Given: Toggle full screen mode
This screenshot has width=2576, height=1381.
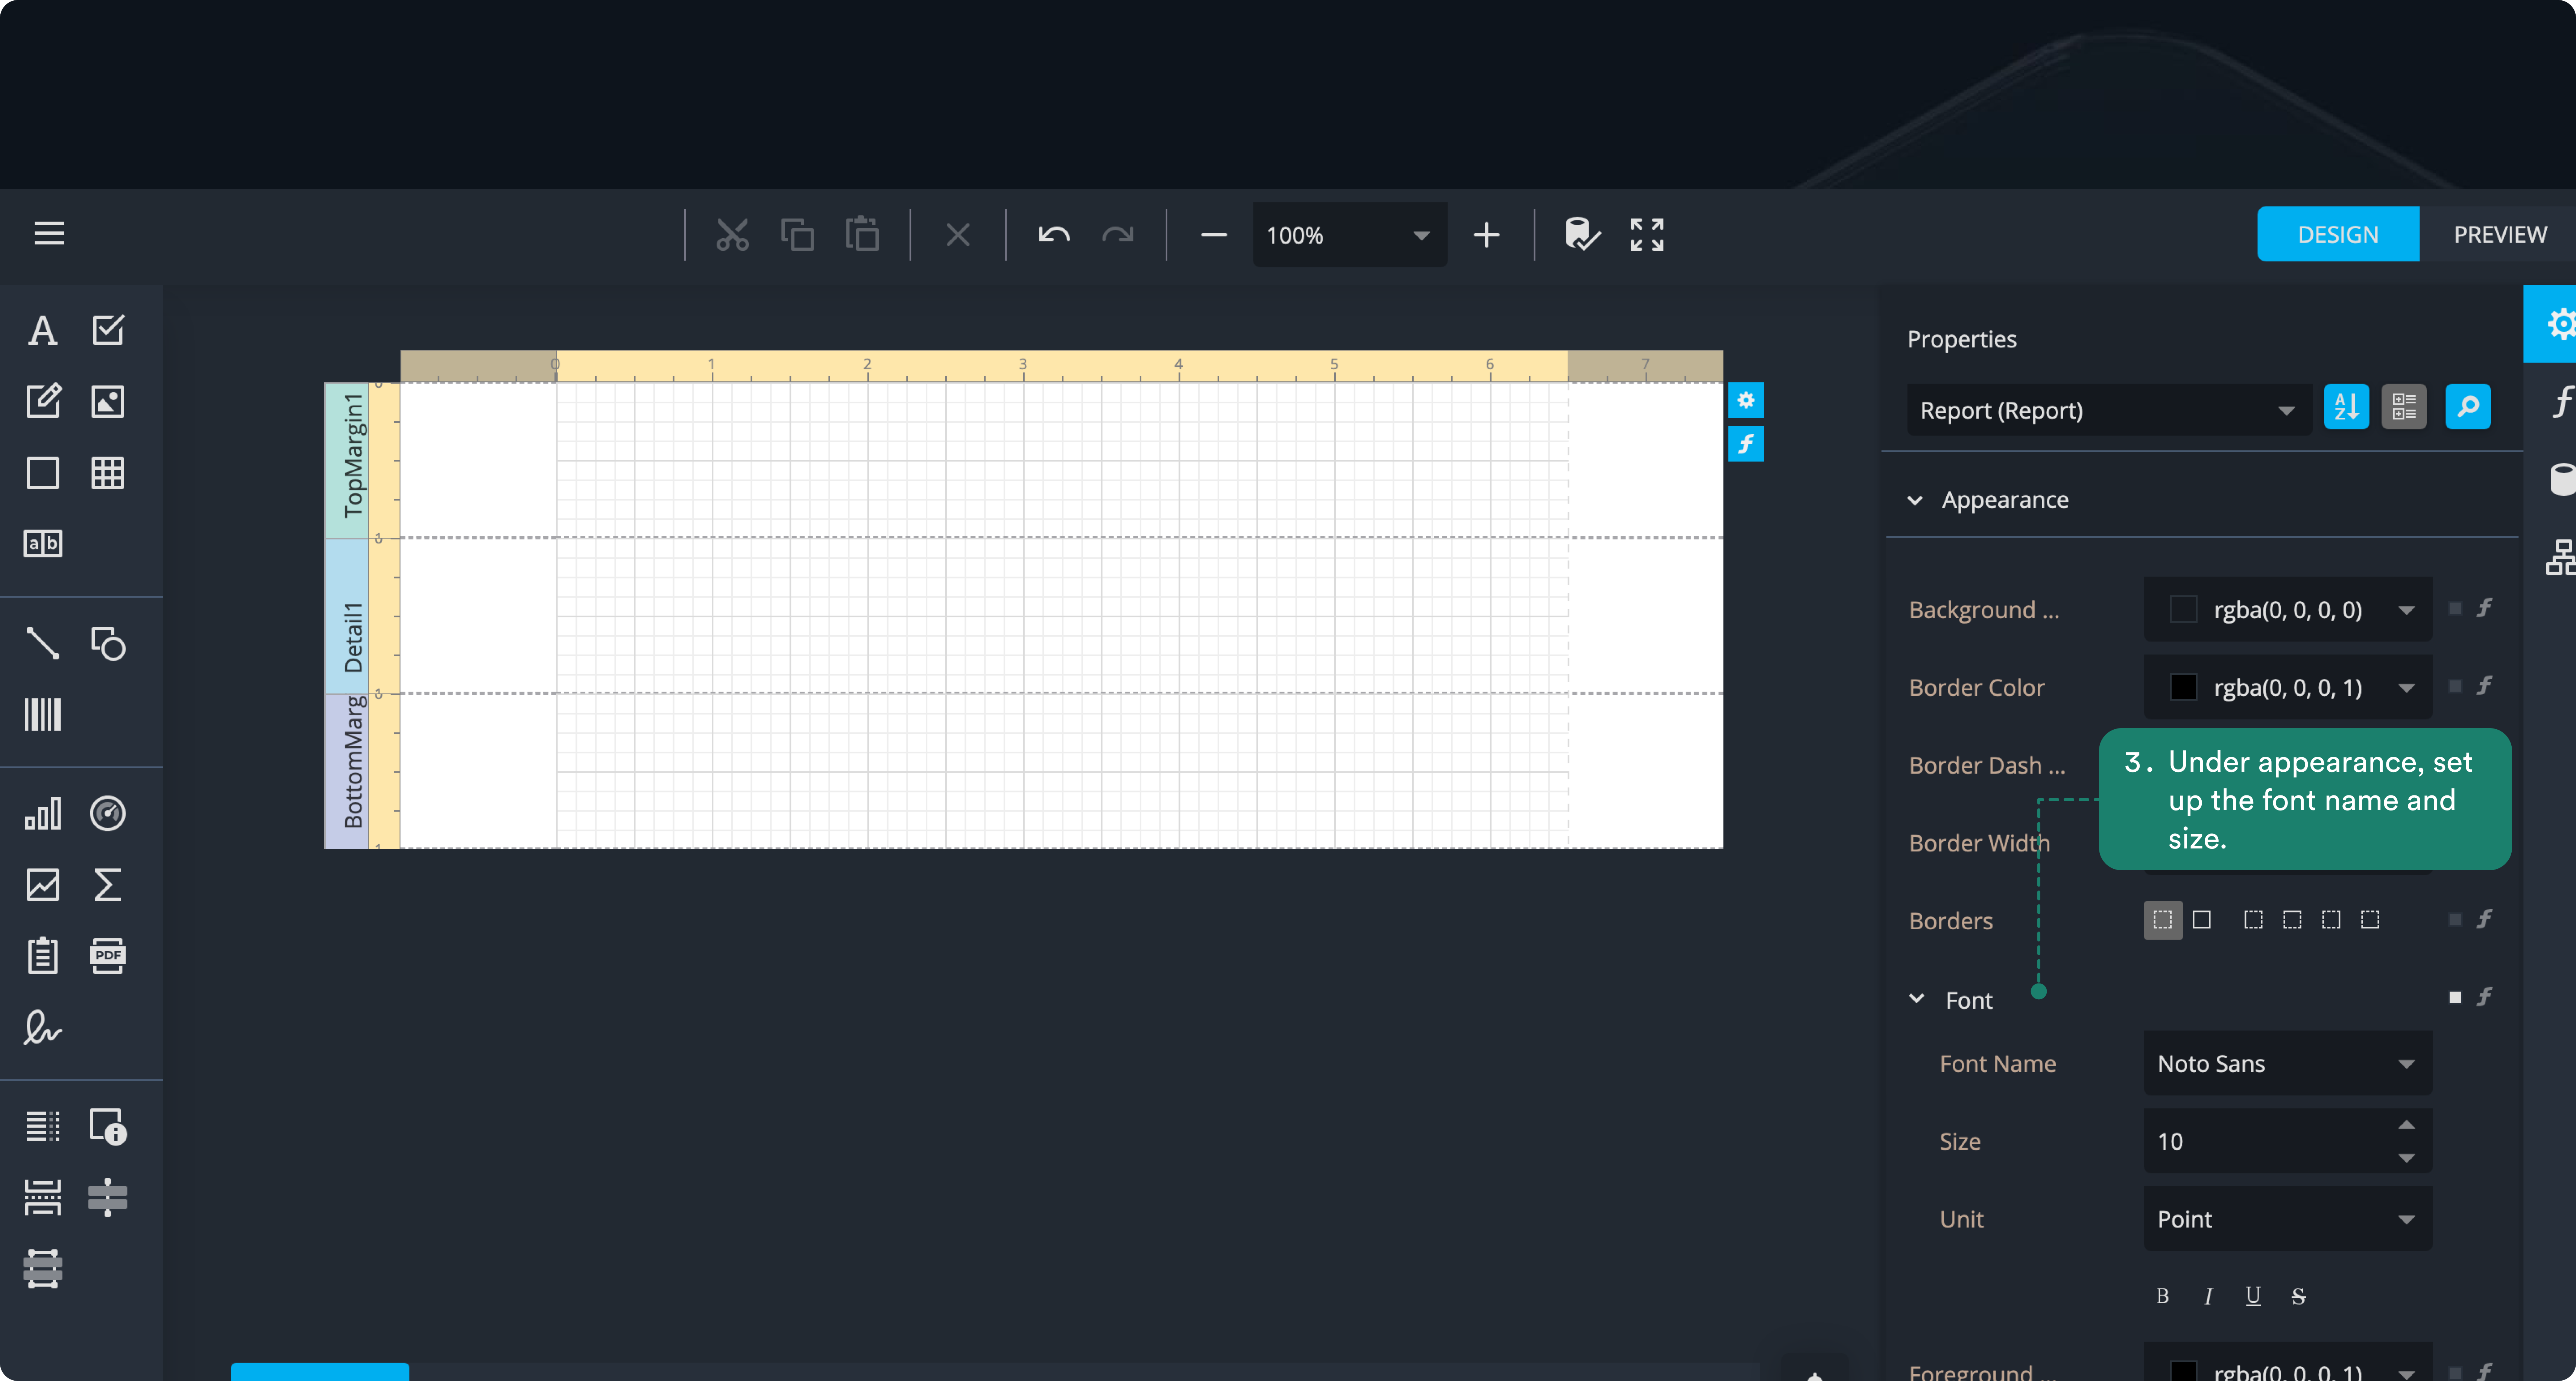Looking at the screenshot, I should (x=1647, y=235).
